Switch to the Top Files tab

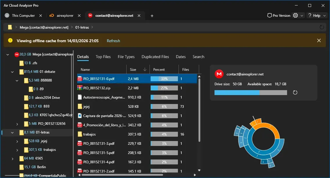[103, 57]
